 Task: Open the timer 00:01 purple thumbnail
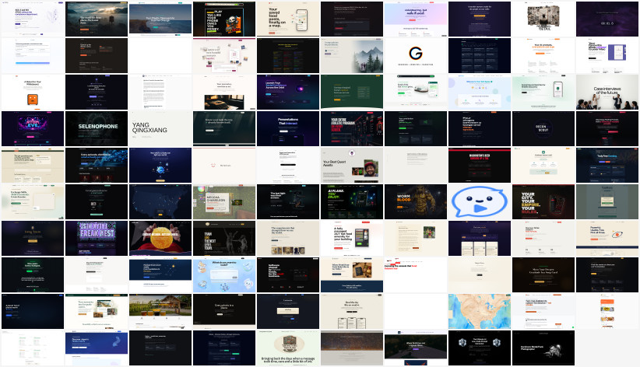pyautogui.click(x=607, y=19)
